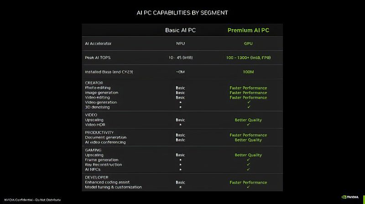The image size is (365, 204).
Task: Click the Video HDR checkmark under Premium
Action: pyautogui.click(x=249, y=124)
